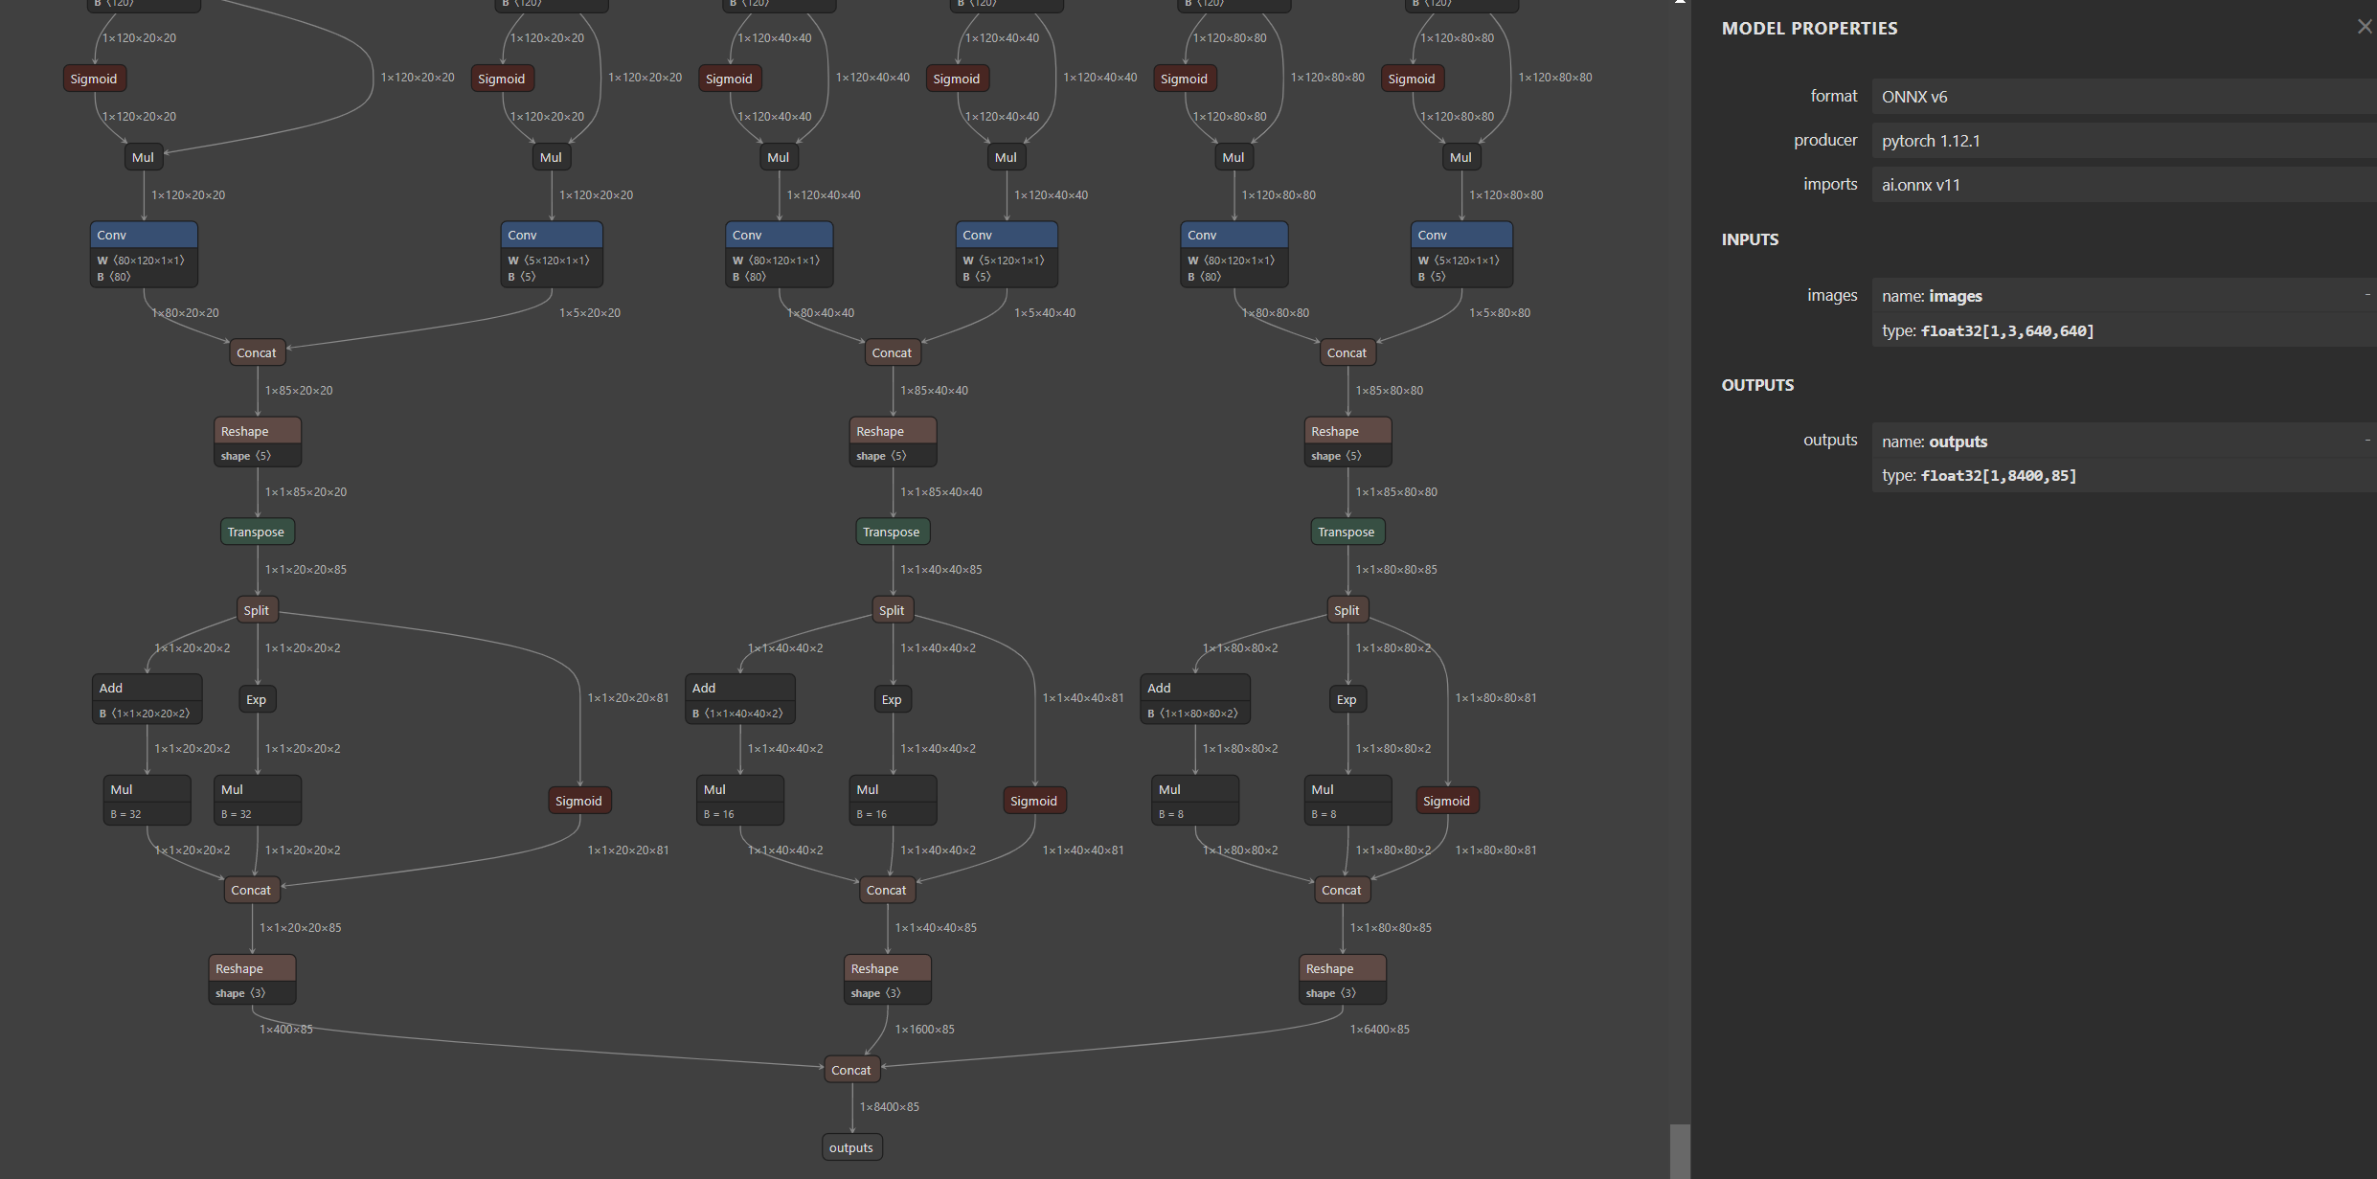Click the scrollbar up arrow
The width and height of the screenshot is (2377, 1179).
(x=1680, y=4)
